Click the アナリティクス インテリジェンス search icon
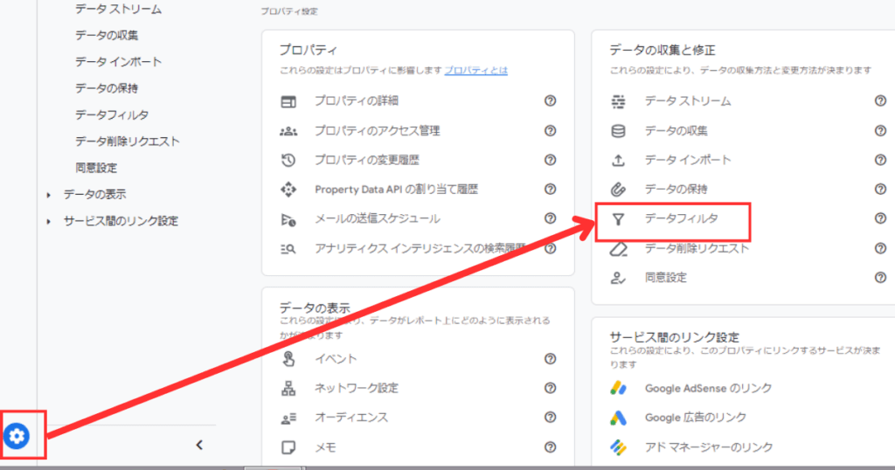 coord(288,249)
